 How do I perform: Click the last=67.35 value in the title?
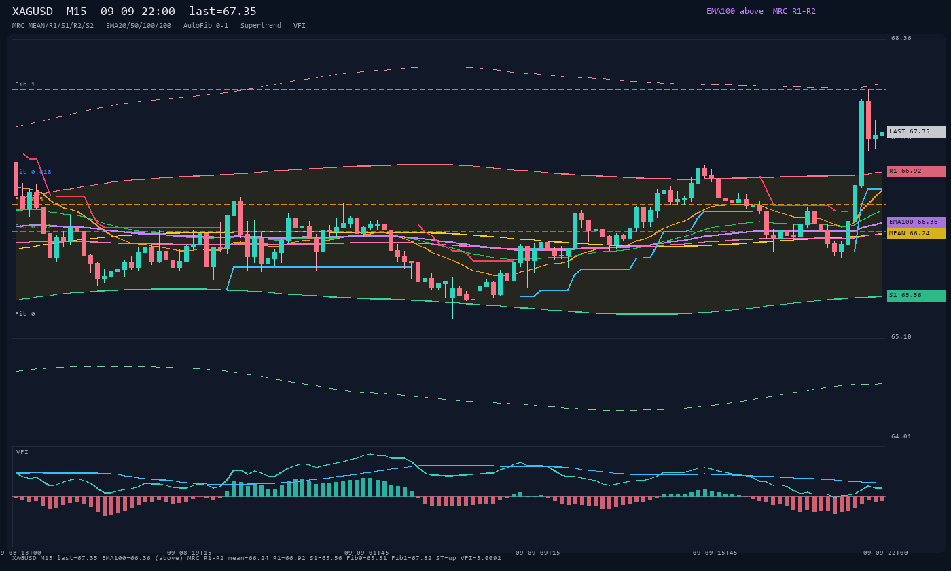[223, 11]
